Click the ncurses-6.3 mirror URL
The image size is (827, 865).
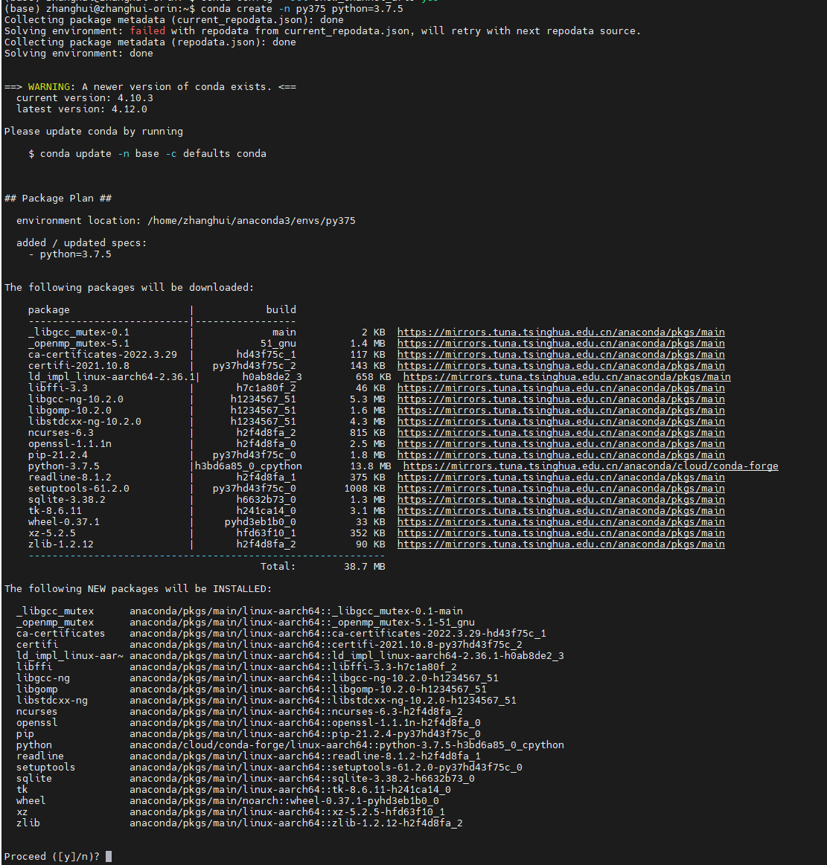[x=561, y=433]
